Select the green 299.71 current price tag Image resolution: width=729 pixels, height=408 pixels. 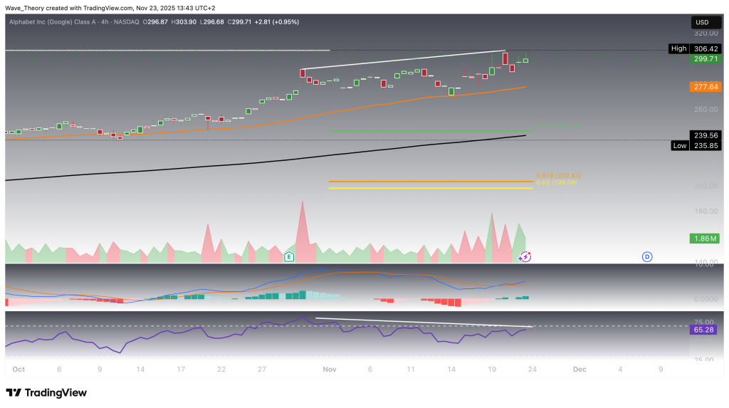705,60
